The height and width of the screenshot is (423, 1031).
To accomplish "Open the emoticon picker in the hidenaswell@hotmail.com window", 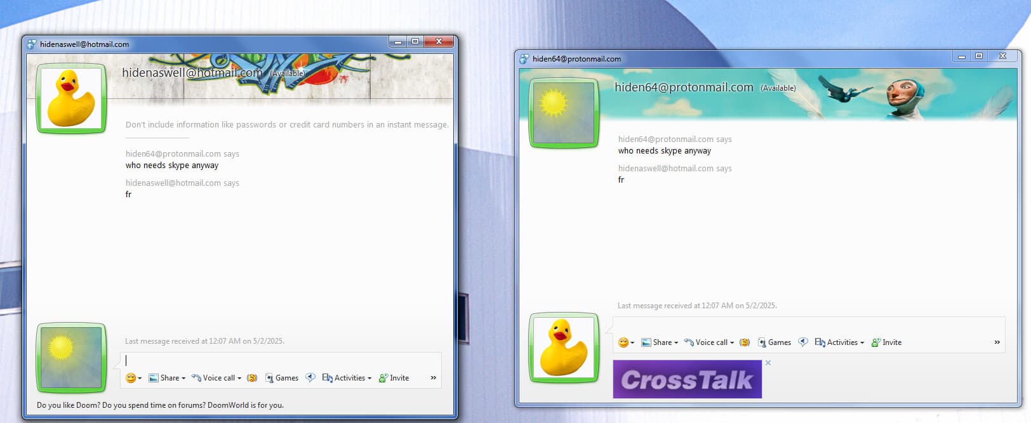I will [x=133, y=378].
